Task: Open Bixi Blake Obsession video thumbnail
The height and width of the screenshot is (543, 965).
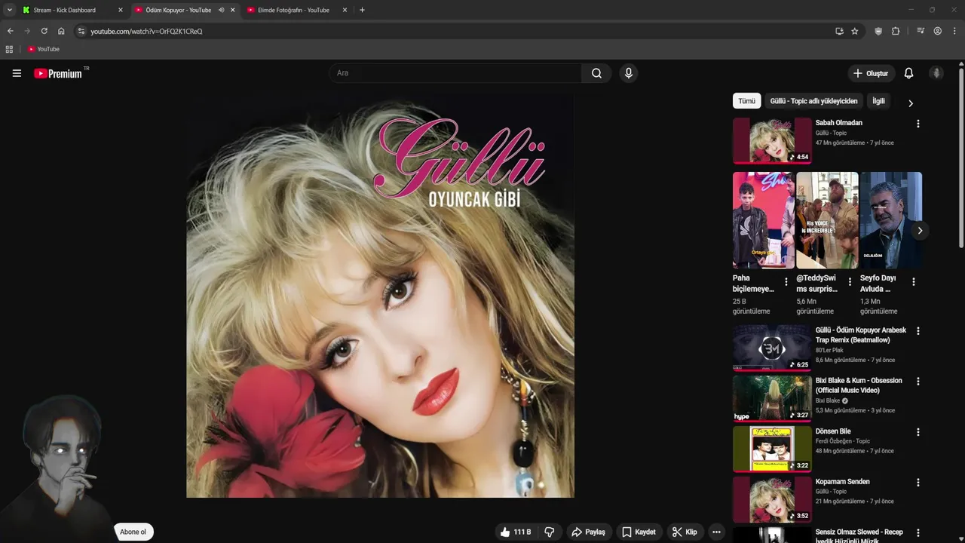Action: click(772, 399)
